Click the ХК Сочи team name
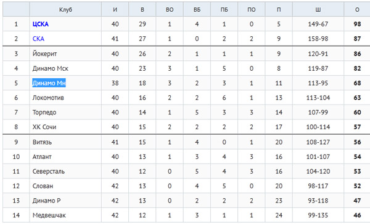The width and height of the screenshot is (370, 224). pyautogui.click(x=44, y=127)
